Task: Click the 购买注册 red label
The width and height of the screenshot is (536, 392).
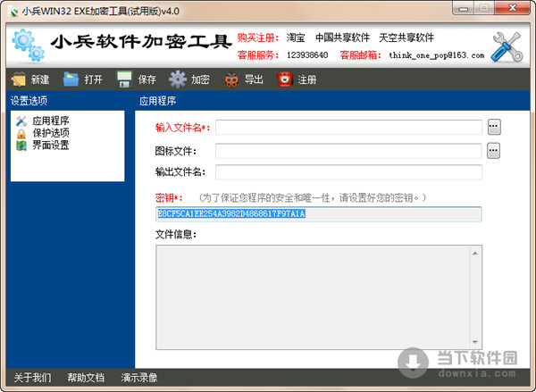Action: tap(258, 38)
